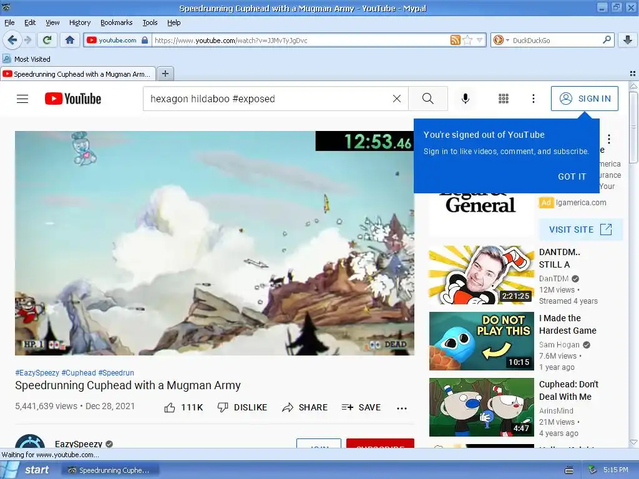
Task: Open the lgamerica.com ad link
Action: (581, 203)
